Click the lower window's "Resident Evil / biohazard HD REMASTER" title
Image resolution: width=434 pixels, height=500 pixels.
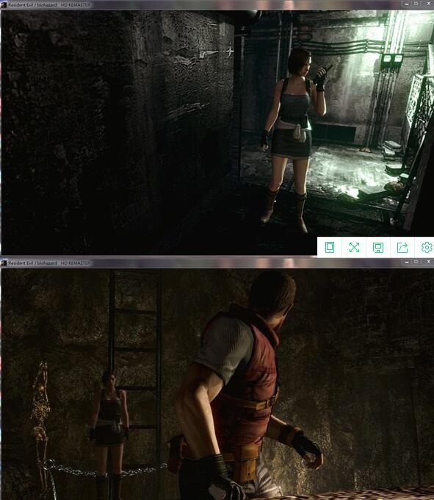49,262
